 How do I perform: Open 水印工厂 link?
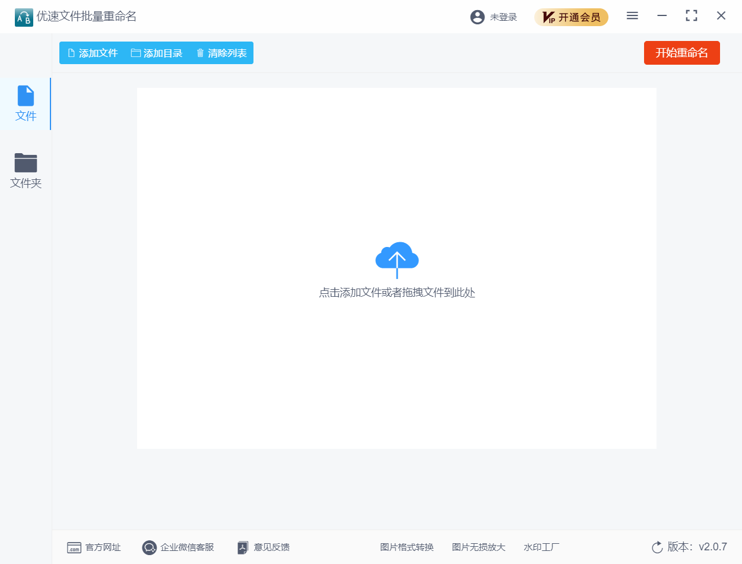(541, 547)
